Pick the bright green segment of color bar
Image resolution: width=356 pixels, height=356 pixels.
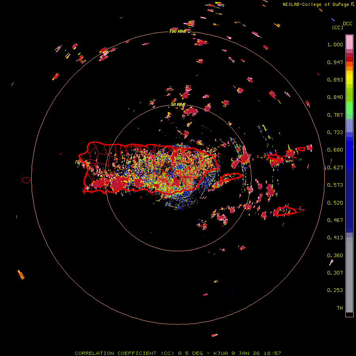tap(349, 108)
